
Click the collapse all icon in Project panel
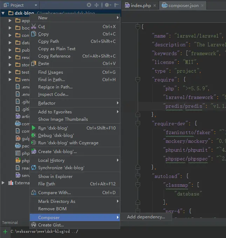(97, 5)
